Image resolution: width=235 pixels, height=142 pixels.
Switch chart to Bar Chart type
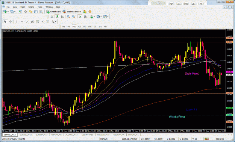point(52,17)
